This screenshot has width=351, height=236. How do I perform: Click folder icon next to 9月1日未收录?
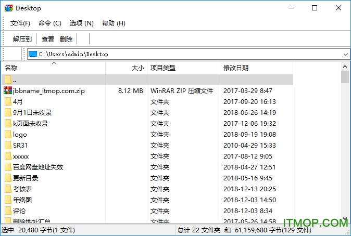tap(8, 112)
